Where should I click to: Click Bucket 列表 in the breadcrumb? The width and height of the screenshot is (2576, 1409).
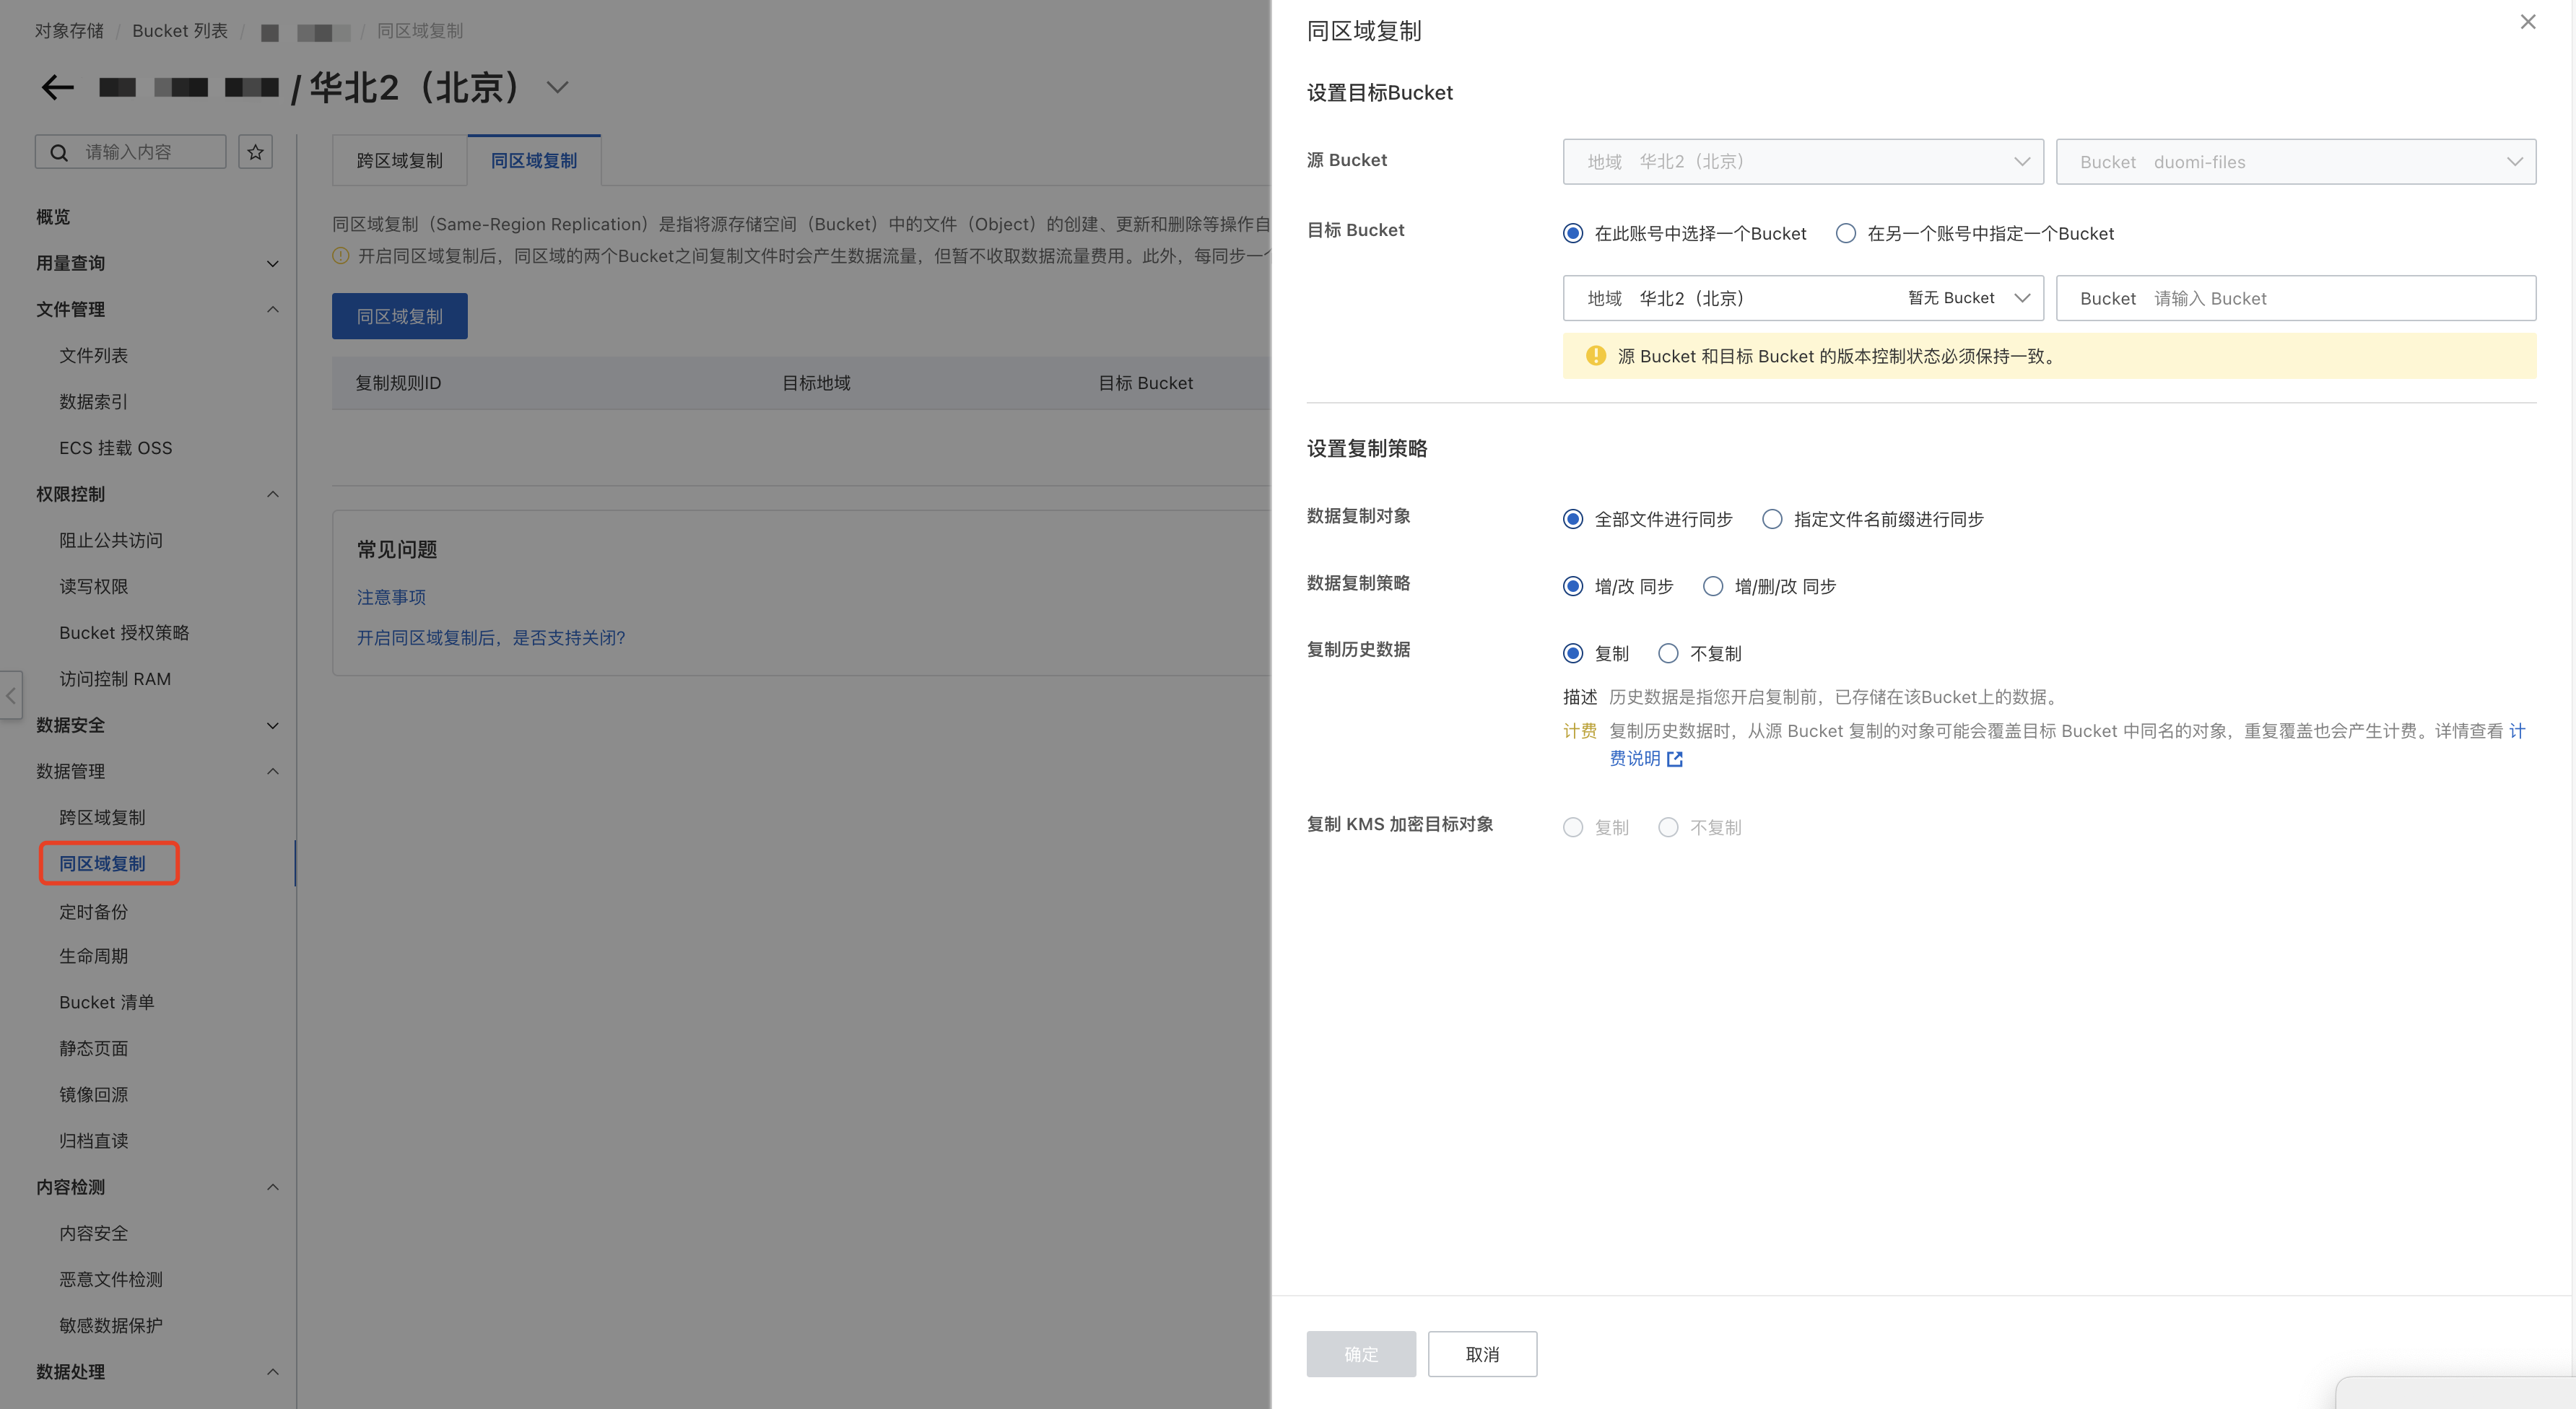tap(179, 30)
